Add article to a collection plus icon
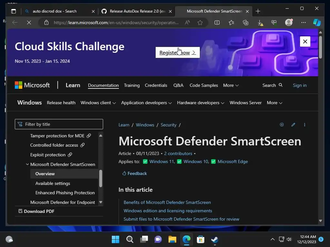 click(282, 125)
